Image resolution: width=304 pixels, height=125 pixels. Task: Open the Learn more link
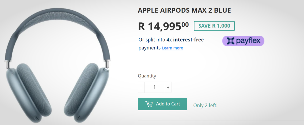pos(172,48)
